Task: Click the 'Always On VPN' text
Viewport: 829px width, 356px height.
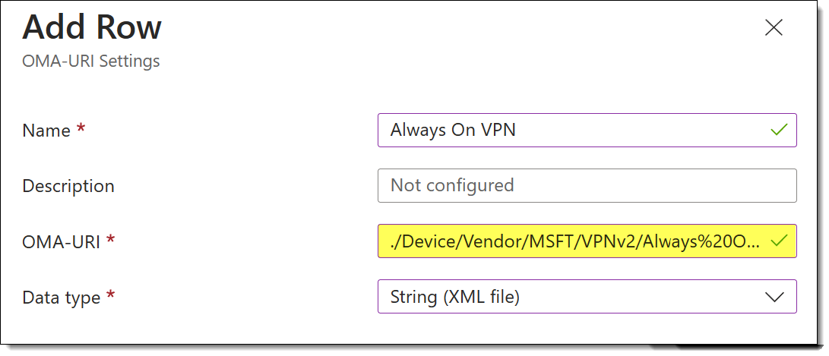Action: 453,130
